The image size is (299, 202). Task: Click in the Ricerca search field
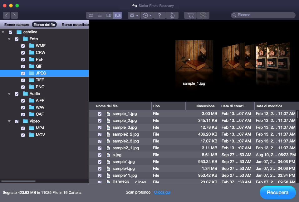pyautogui.click(x=265, y=15)
